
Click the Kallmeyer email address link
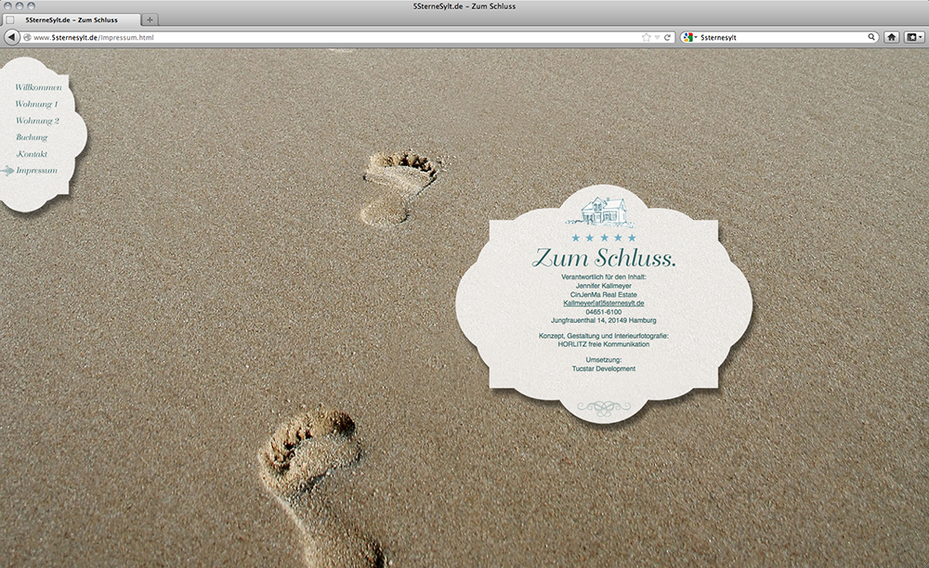(x=604, y=303)
